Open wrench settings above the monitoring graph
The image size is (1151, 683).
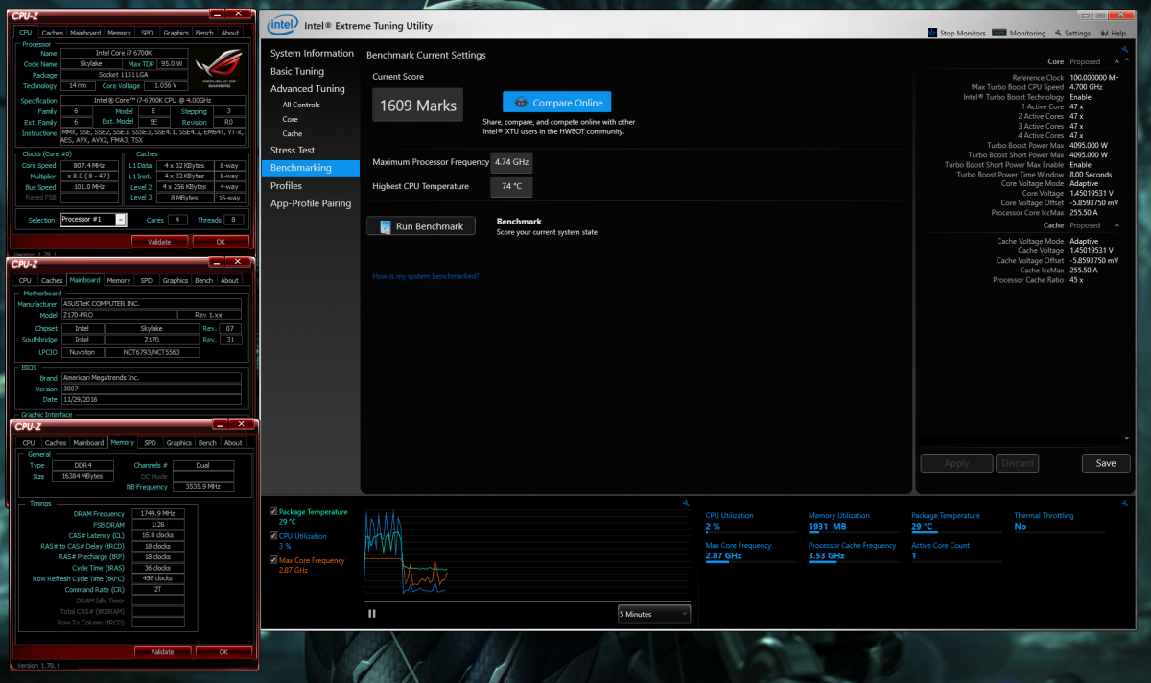(686, 503)
